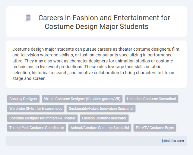Select Costume Designer for Immersive Theater tag
This screenshot has height=155, width=193.
click(42, 118)
